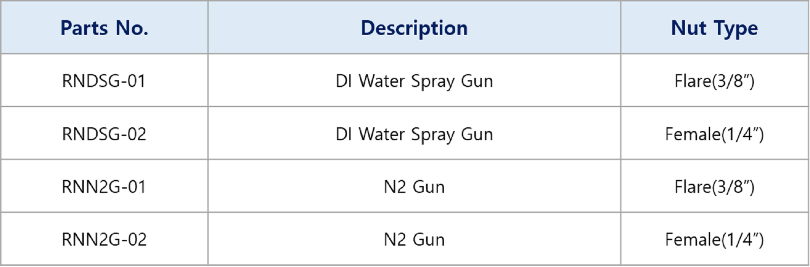Click the Description column header

414,28
